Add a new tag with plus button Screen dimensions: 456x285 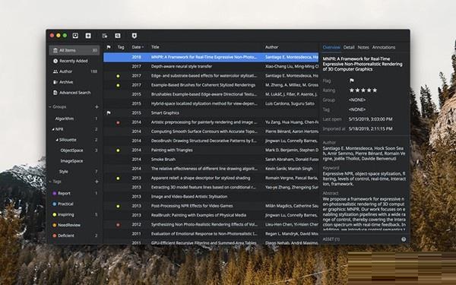(x=97, y=182)
